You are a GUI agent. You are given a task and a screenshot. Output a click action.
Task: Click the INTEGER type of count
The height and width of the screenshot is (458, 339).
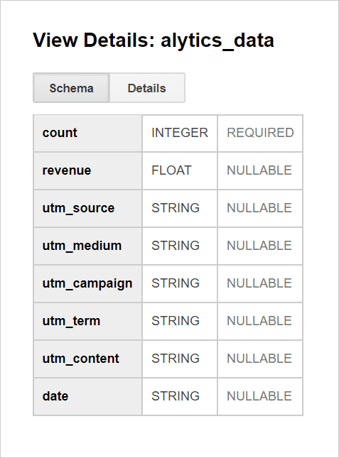pos(180,133)
